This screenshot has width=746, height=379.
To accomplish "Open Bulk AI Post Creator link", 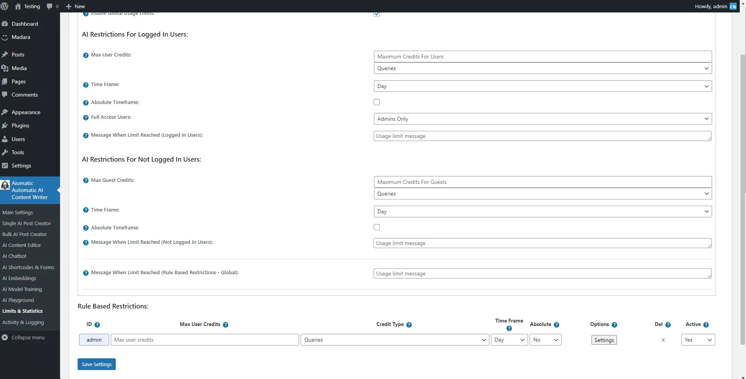I will (25, 234).
